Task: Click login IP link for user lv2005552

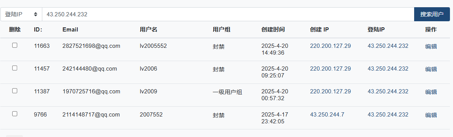Action: 388,46
